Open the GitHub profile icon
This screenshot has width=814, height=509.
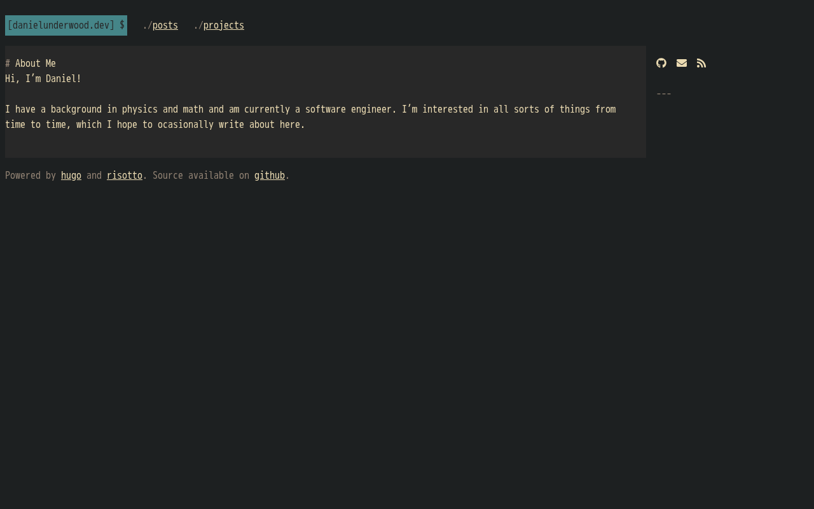(x=661, y=63)
